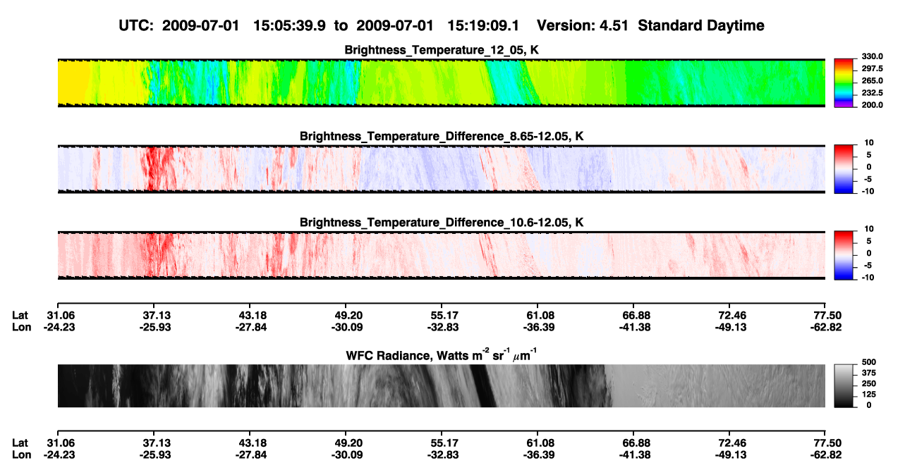Click longitude '-62.82' on the axis above WFC Radiance title
This screenshot has width=917, height=470.
(825, 327)
